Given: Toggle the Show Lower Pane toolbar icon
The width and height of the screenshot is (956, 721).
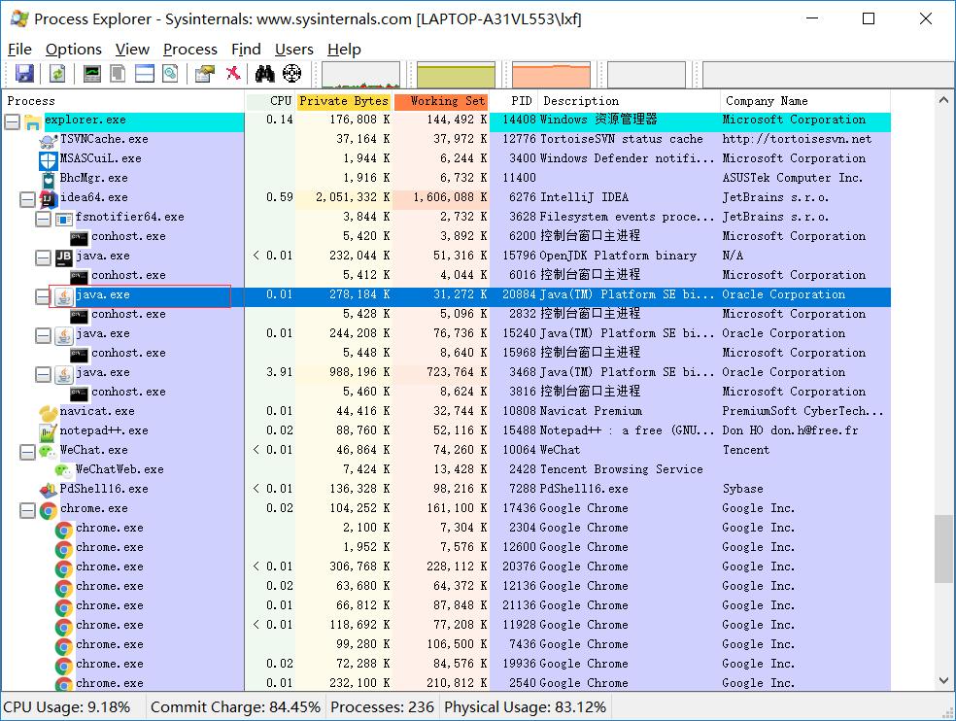Looking at the screenshot, I should pos(145,74).
